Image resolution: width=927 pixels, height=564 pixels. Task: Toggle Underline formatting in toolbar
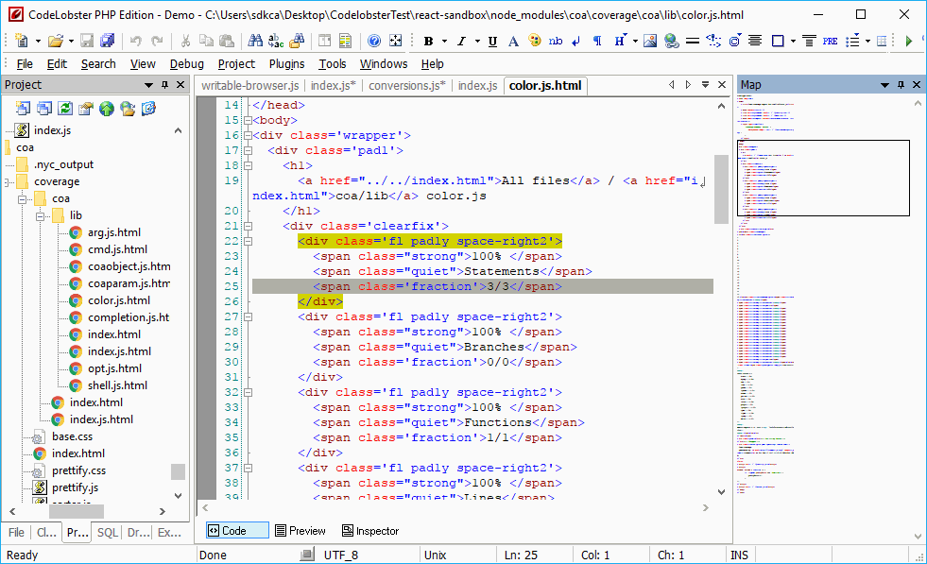(x=491, y=40)
